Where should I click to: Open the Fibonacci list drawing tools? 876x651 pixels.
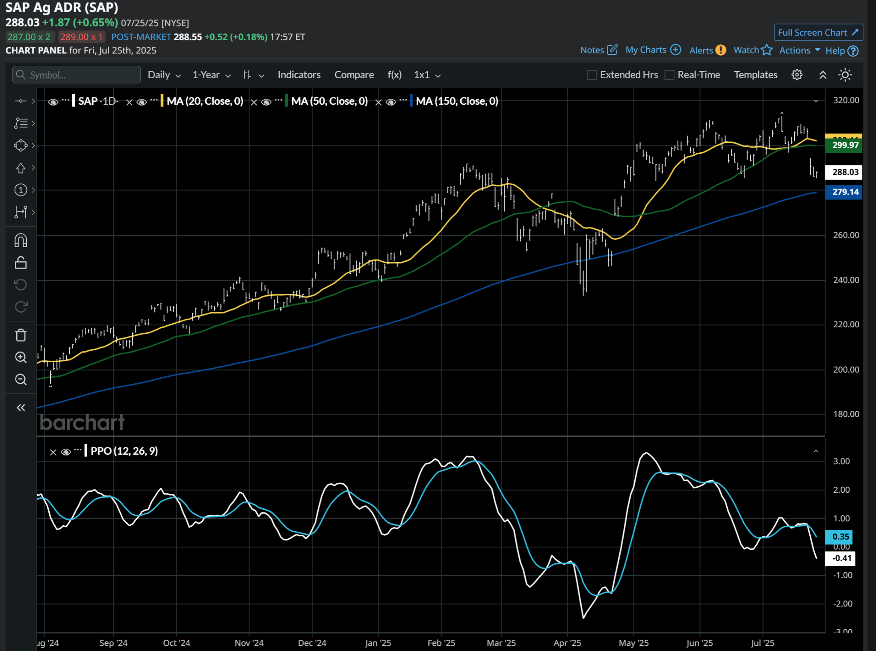21,123
